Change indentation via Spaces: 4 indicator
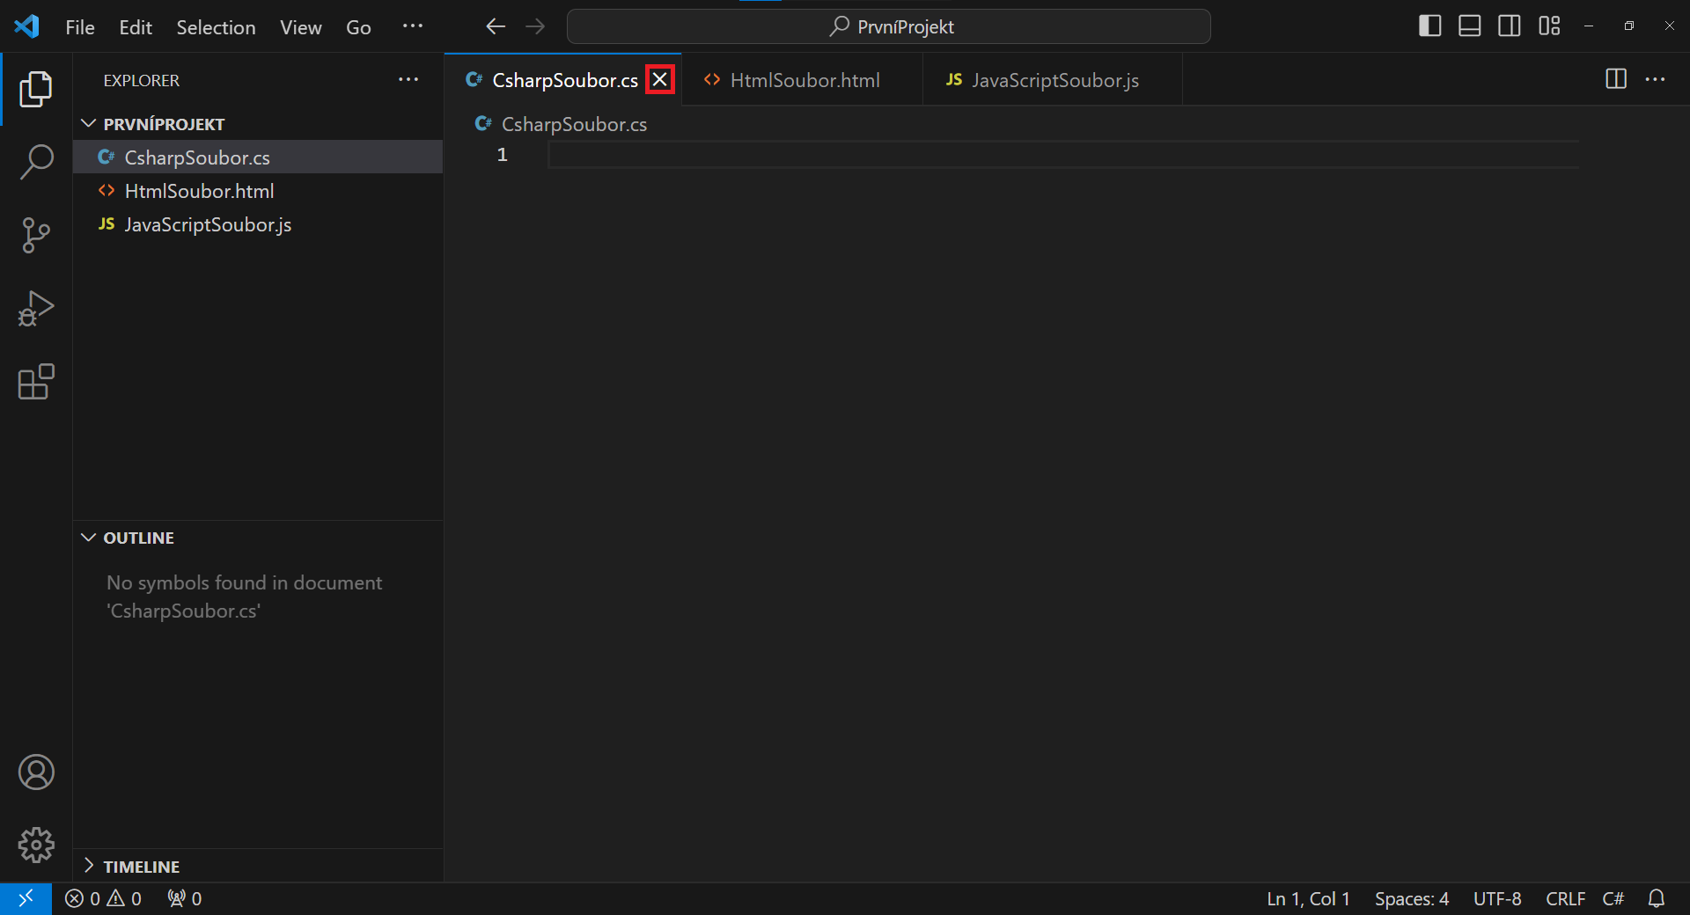Screen dimensions: 1690x915 [1411, 898]
